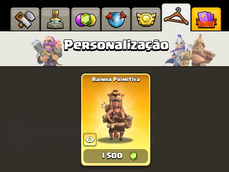Click the green gem icon on price bar
The image size is (229, 172).
pos(134,156)
